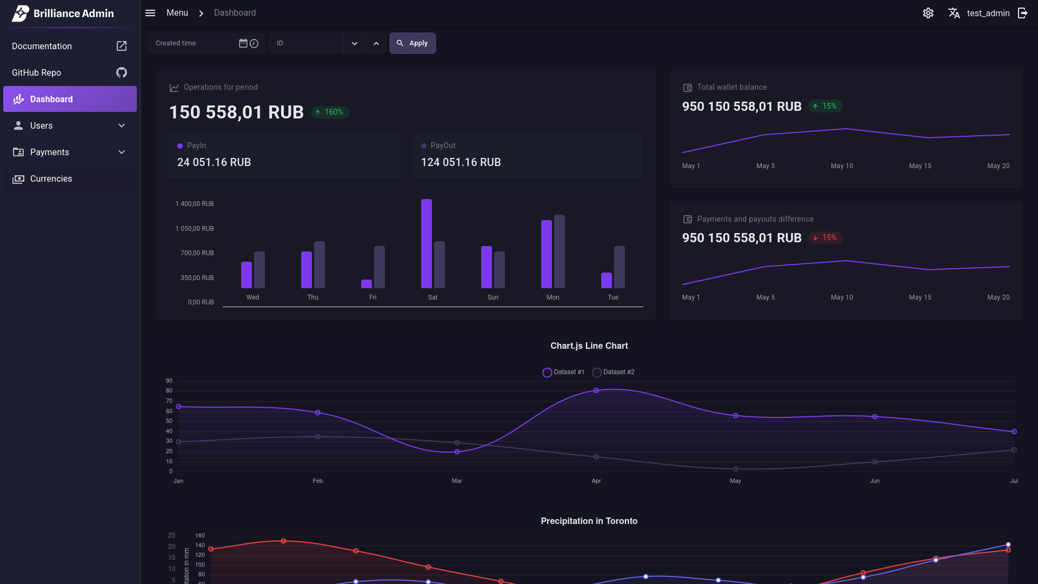Click the chart icon beside Operations for period
Screen dimensions: 1038x584
point(174,87)
